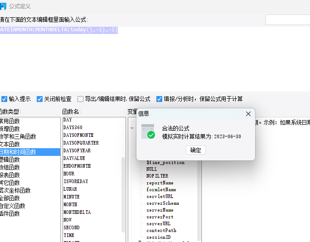Select ENDOFMONTH function
This screenshot has width=310, height=242.
click(77, 166)
